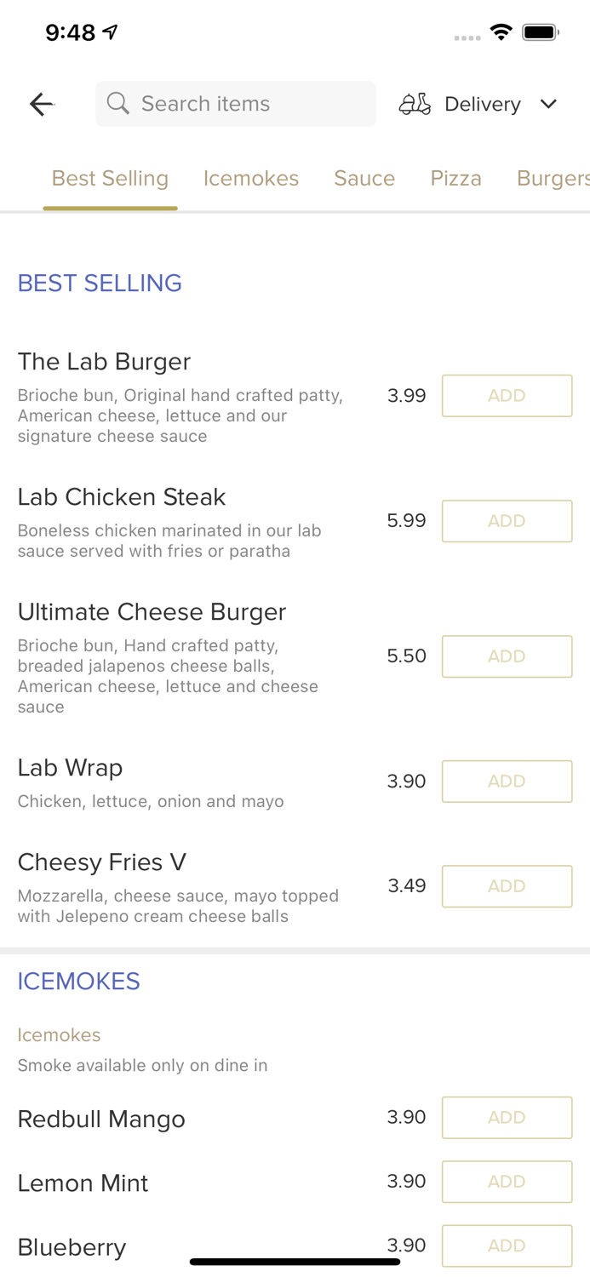Select the clock time in the status bar

tap(72, 32)
